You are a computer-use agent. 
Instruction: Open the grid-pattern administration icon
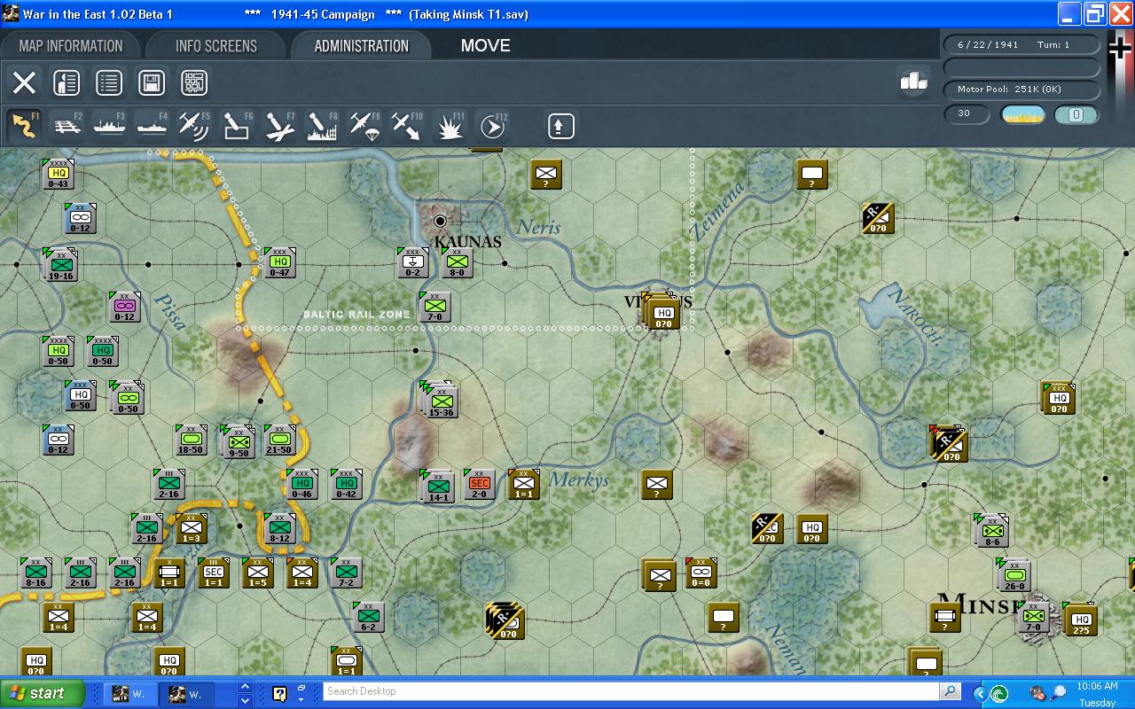click(194, 82)
